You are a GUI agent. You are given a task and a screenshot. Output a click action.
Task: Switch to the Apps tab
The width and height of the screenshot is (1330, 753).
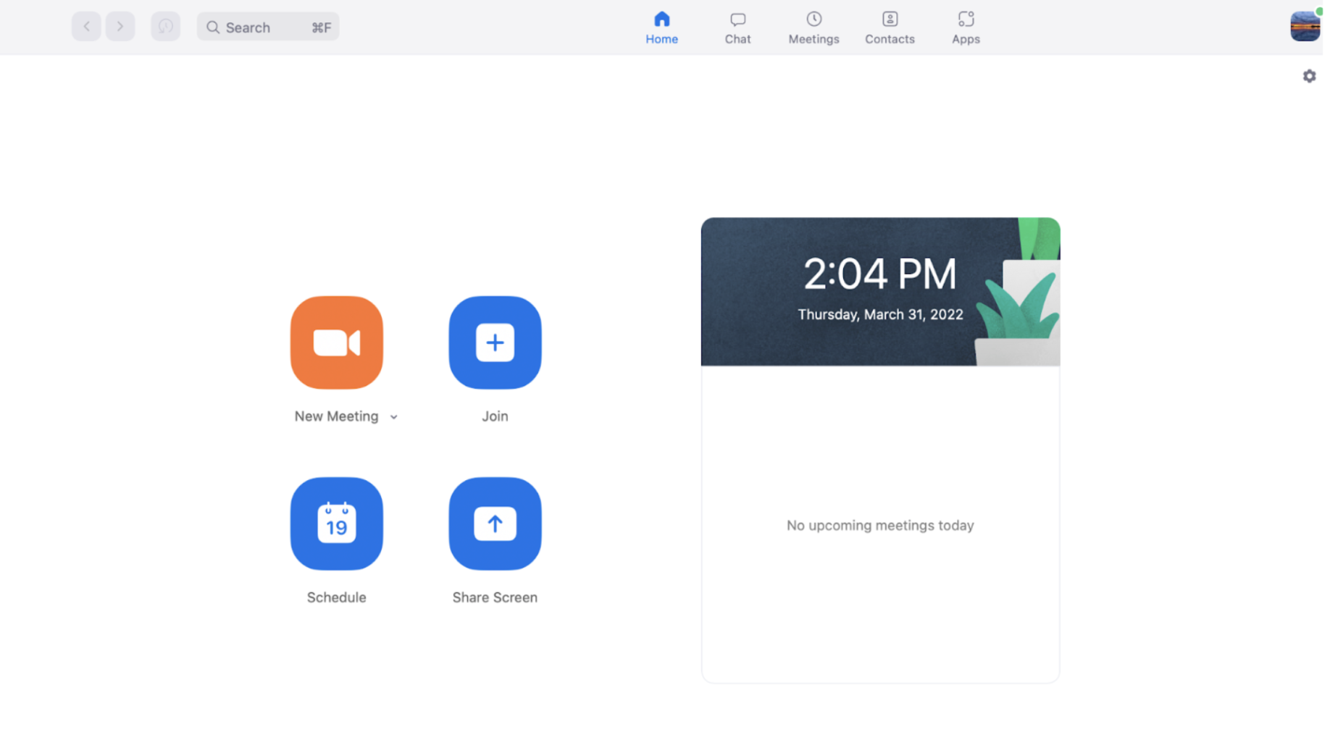[x=966, y=28]
